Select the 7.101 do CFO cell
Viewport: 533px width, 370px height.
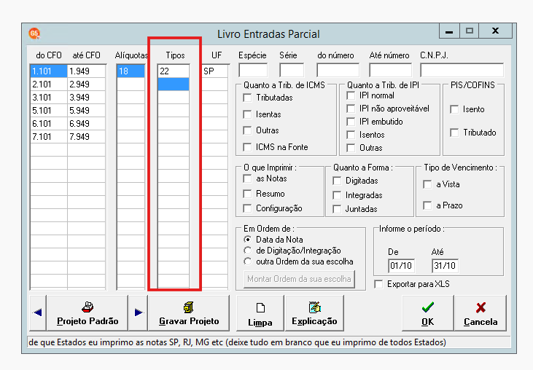point(49,137)
